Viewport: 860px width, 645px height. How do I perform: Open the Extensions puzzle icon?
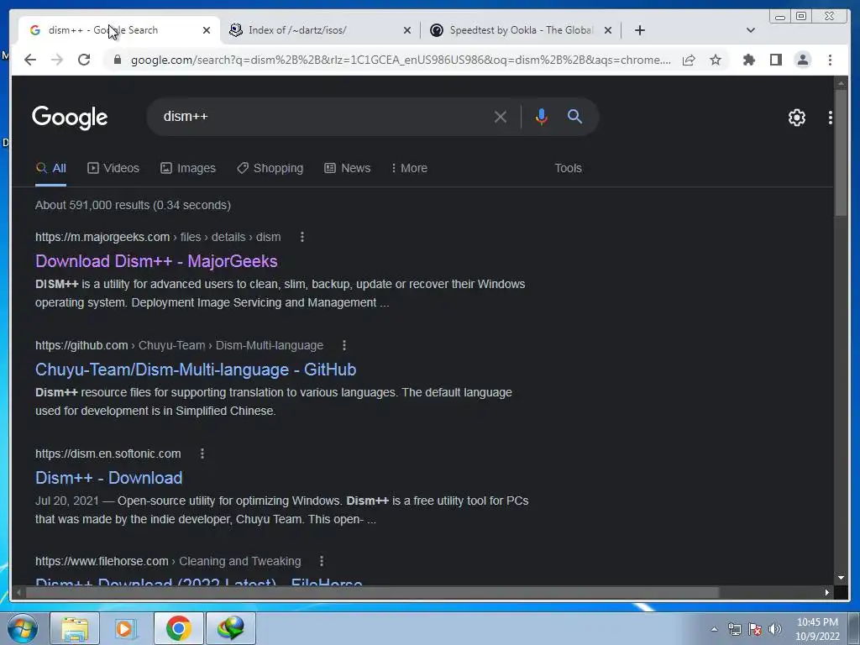coord(748,60)
